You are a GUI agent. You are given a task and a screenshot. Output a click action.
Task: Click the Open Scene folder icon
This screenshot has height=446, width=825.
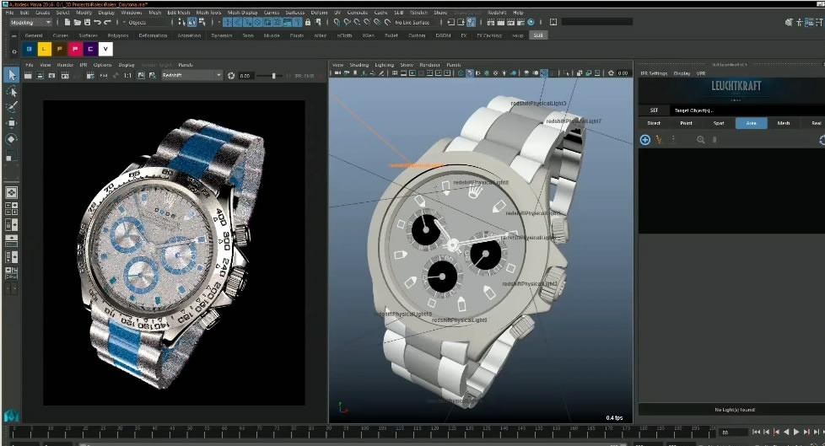[78, 22]
